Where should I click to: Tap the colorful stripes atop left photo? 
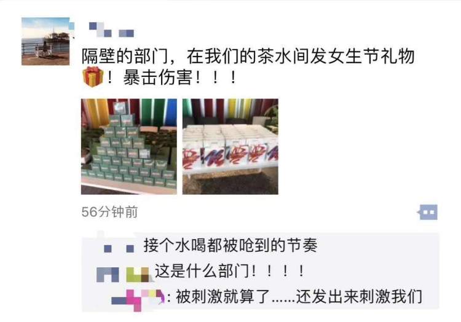129,110
